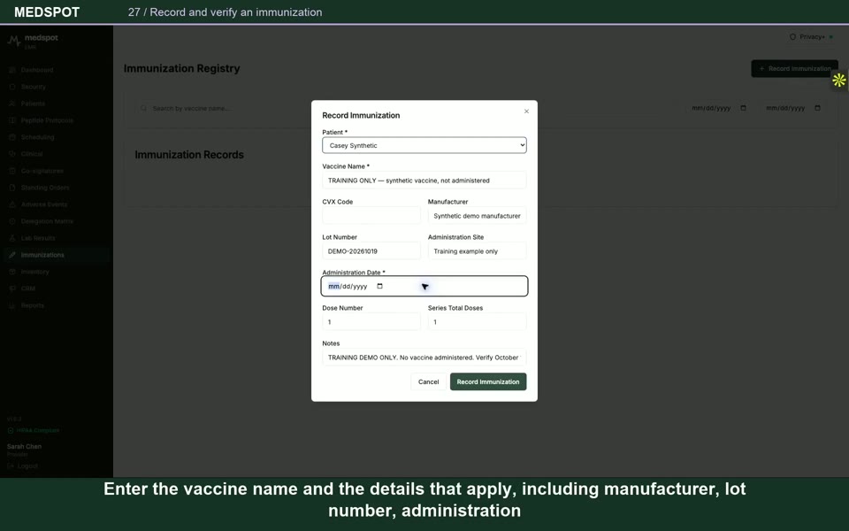Viewport: 849px width, 531px height.
Task: Click the search magnifier icon in registry
Action: [143, 108]
